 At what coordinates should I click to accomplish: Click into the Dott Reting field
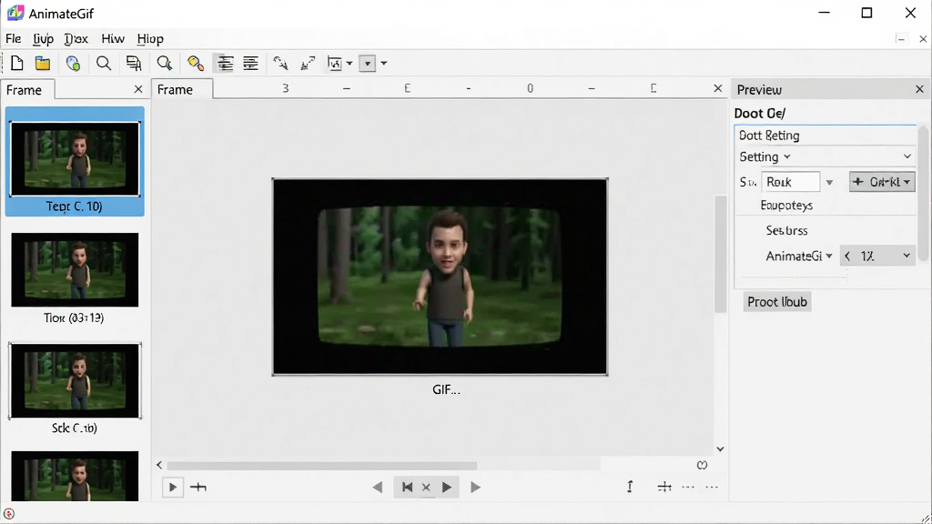pyautogui.click(x=825, y=136)
